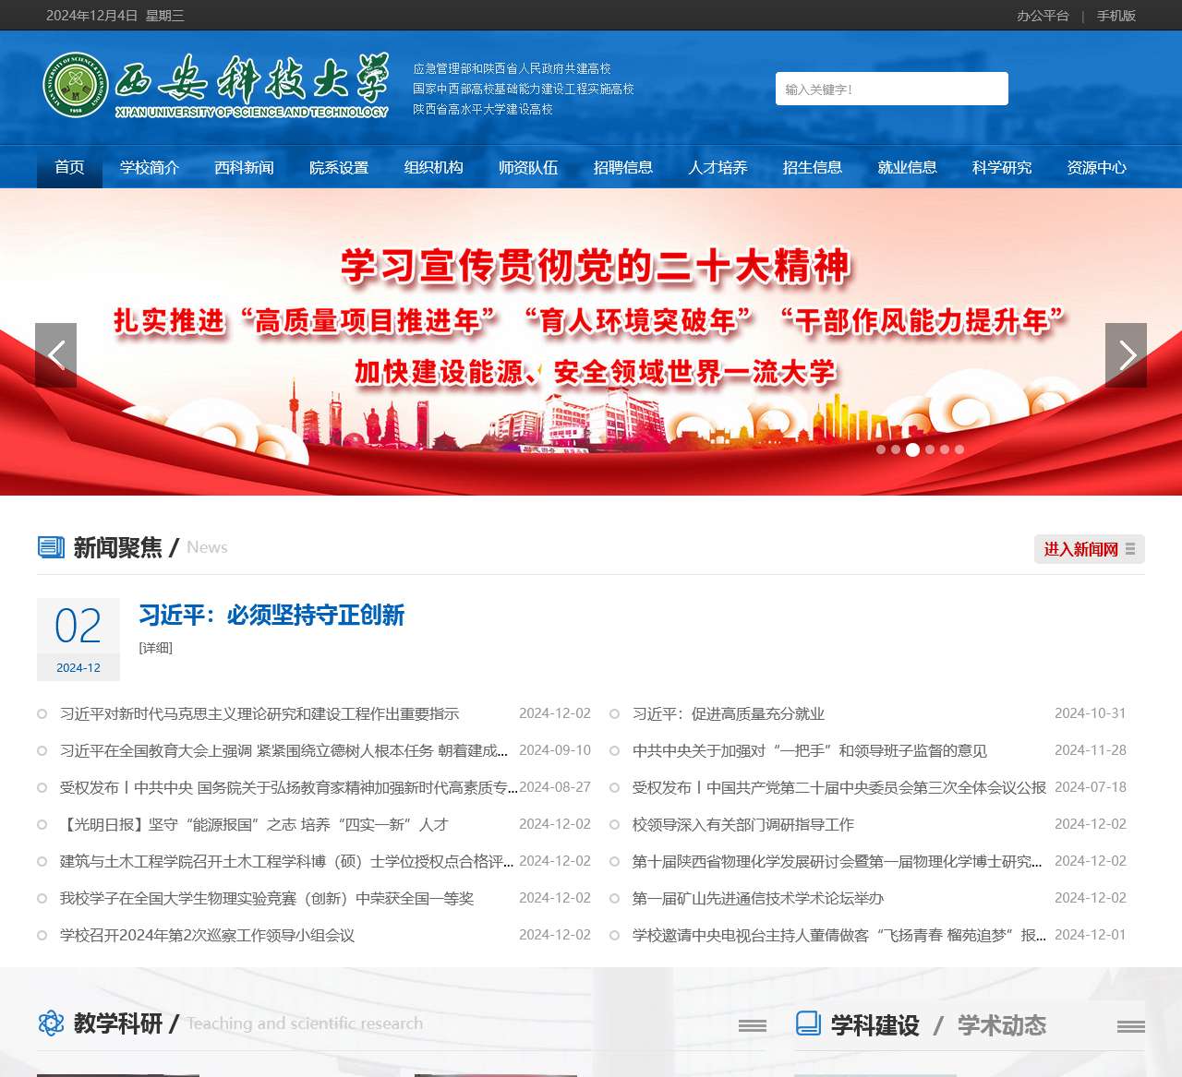1182x1077 pixels.
Task: Open 学校邀请中央电视台主持人董倩 article
Action: point(839,935)
